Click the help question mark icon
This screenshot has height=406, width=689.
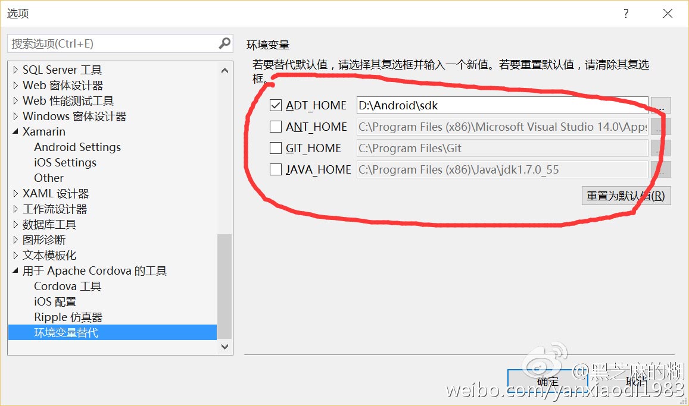[626, 13]
